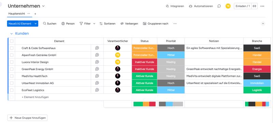The height and width of the screenshot is (123, 273).
Task: Change status of EcoFleet Logistics
Action: pos(144,90)
